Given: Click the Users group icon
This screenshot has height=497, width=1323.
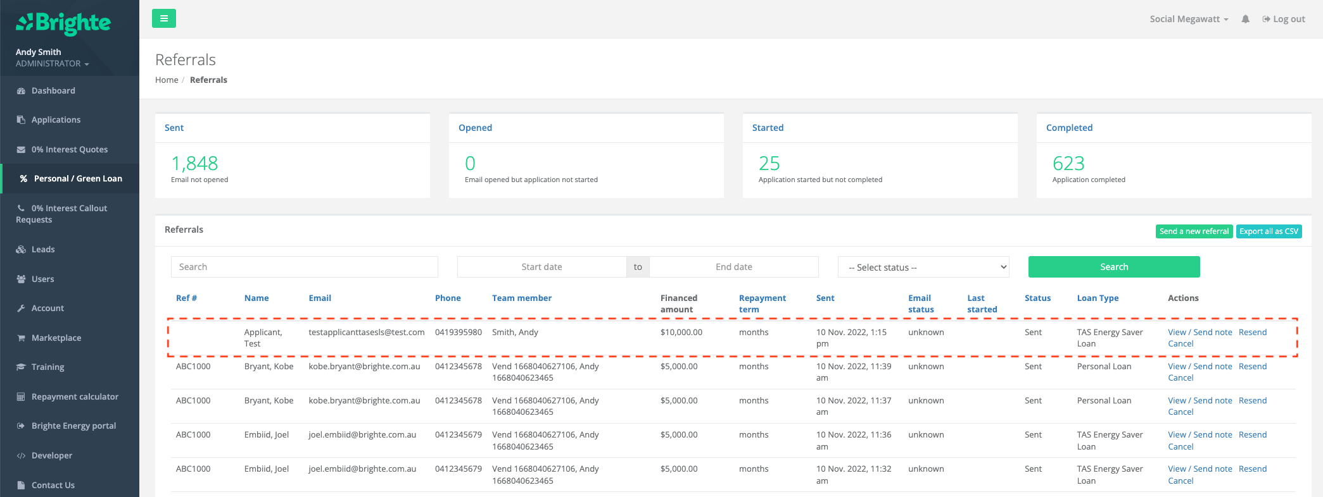Looking at the screenshot, I should 21,279.
